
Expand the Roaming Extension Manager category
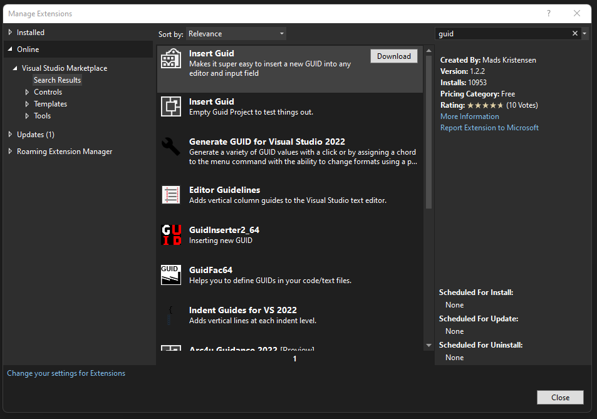tap(10, 152)
